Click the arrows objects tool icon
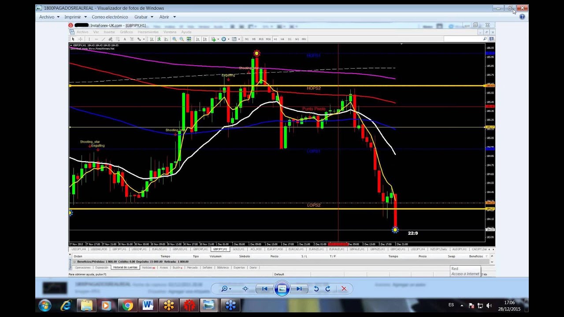The height and width of the screenshot is (317, 564). tap(139, 39)
